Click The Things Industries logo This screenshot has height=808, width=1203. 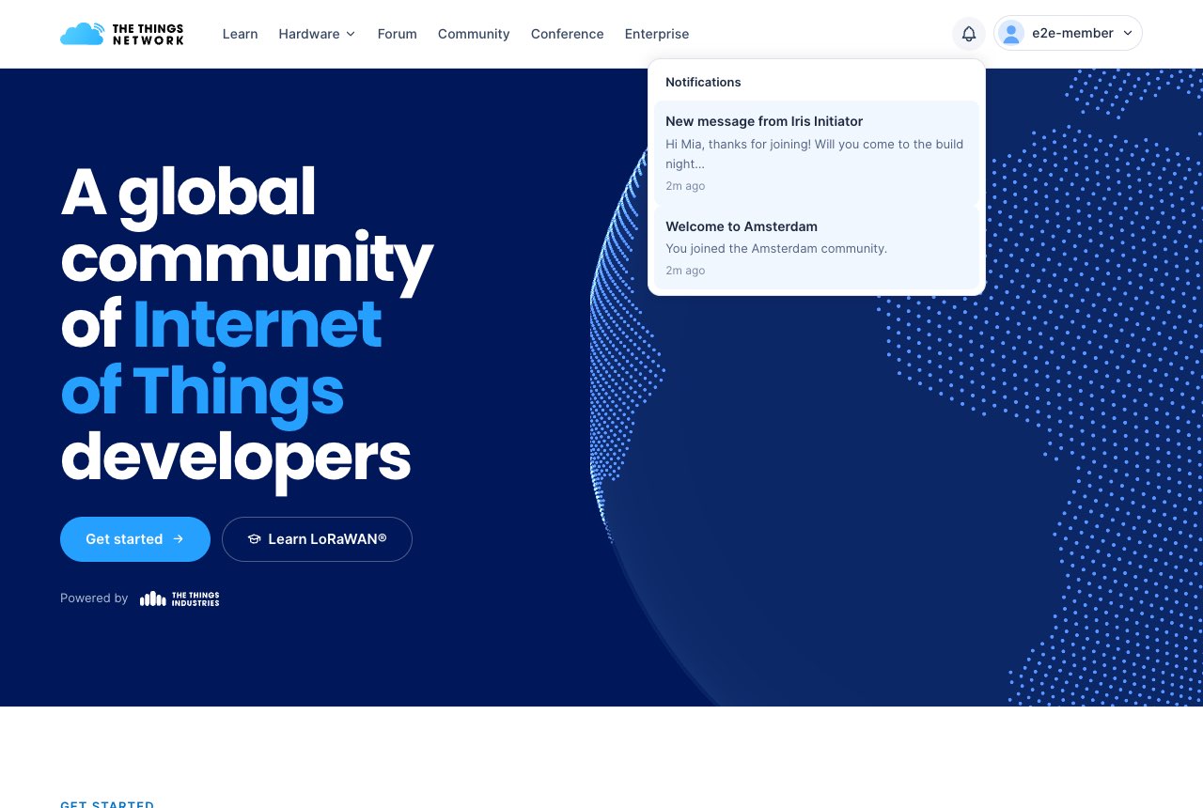[180, 598]
